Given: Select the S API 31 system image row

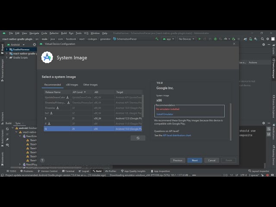Looking at the screenshot, I should click(x=93, y=118).
